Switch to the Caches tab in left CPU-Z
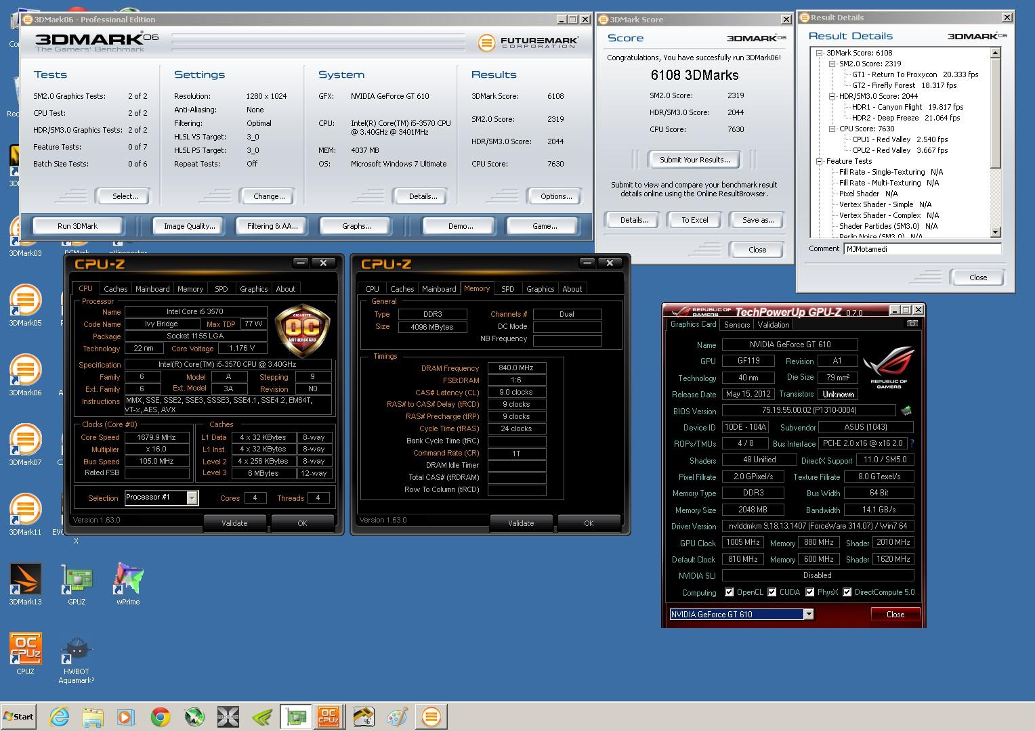Screen dimensions: 1035x731 115,288
